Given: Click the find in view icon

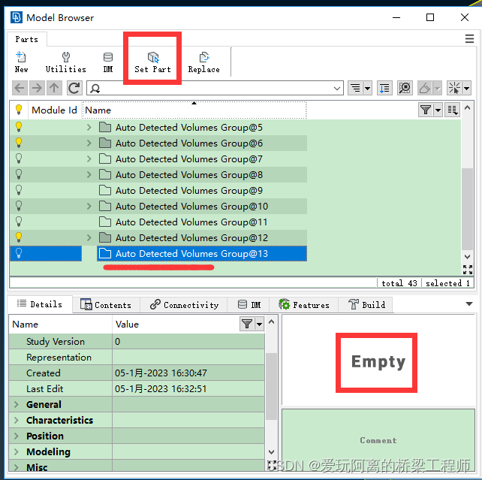Looking at the screenshot, I should (405, 88).
